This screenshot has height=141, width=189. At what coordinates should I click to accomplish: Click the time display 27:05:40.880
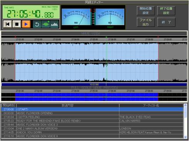coord(30,14)
